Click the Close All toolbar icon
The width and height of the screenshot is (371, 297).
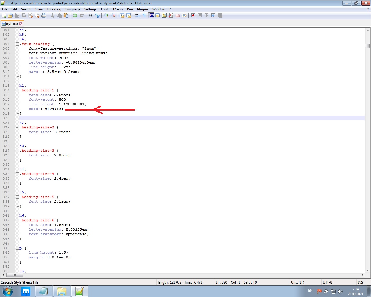coord(37,15)
